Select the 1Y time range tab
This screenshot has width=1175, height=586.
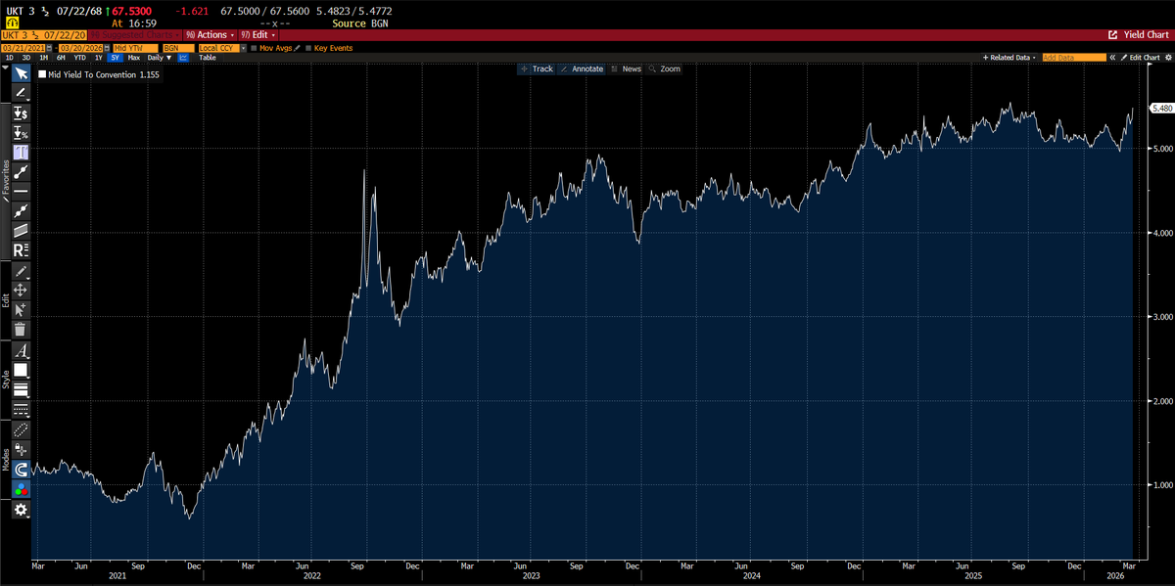[98, 58]
